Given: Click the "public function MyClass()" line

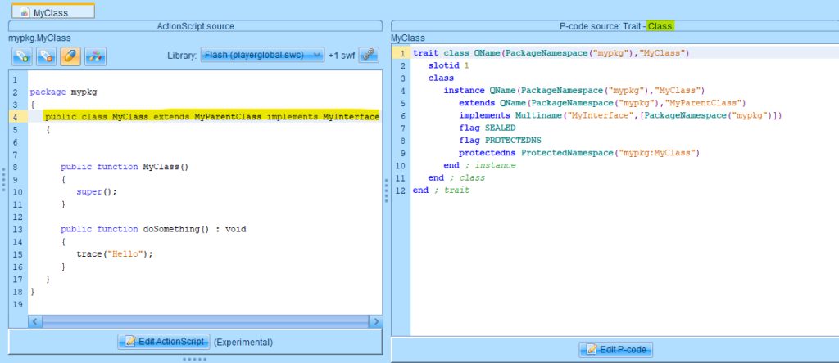Looking at the screenshot, I should coord(125,167).
